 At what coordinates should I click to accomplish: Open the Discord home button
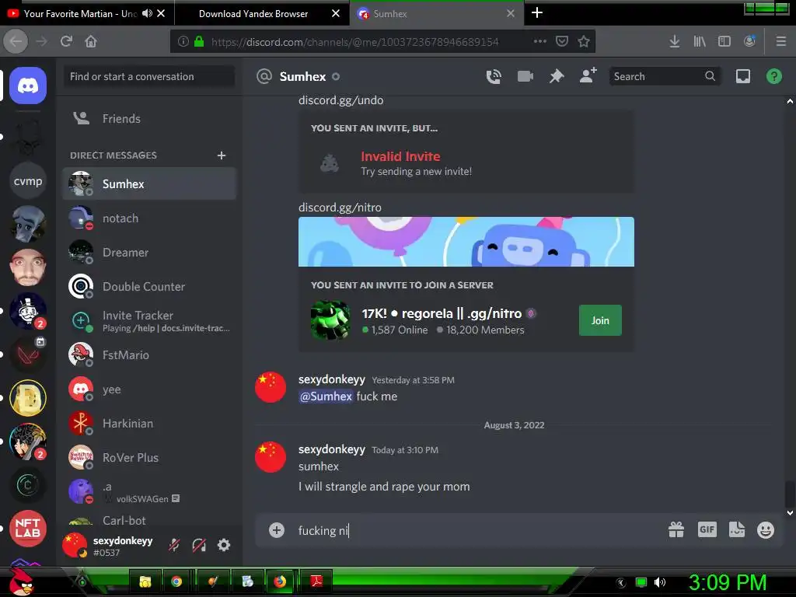pos(28,86)
